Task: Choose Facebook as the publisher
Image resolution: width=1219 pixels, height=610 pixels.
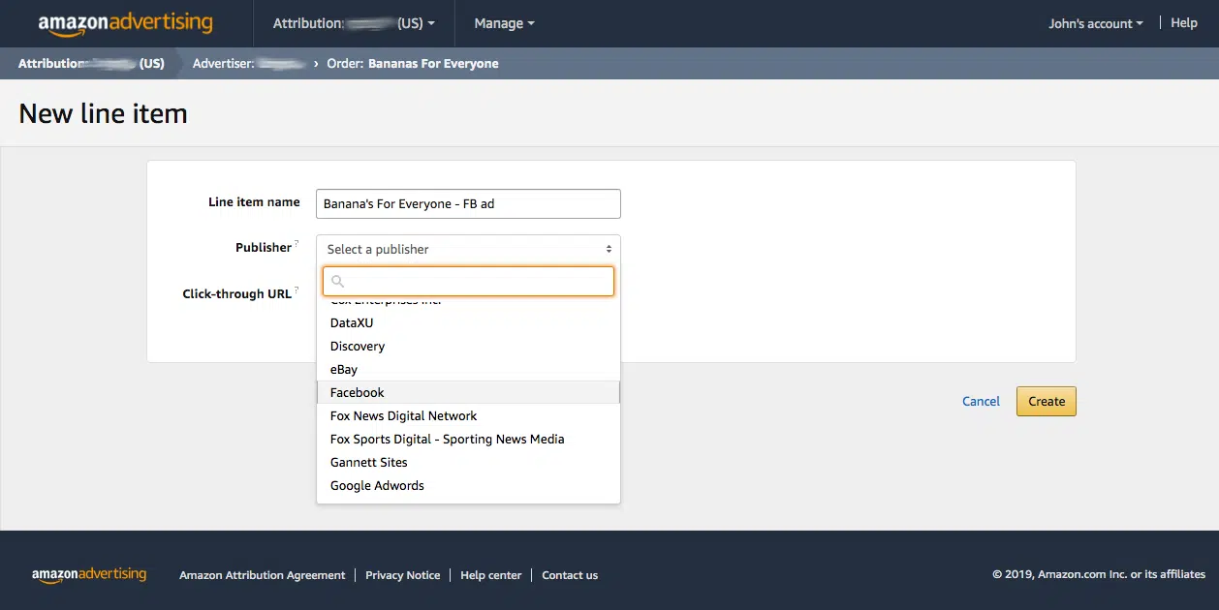Action: point(468,392)
